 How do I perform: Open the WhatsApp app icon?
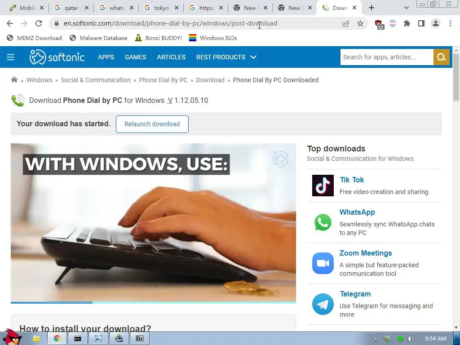coord(323,222)
